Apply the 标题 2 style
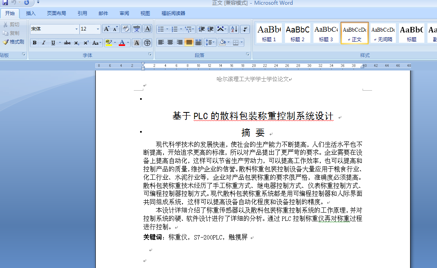Viewport: 437px width, 268px height. pyautogui.click(x=297, y=33)
